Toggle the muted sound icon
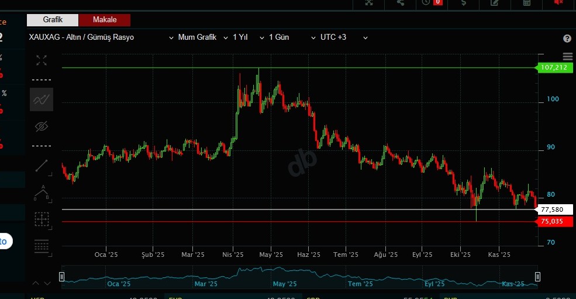The width and height of the screenshot is (576, 299). (558, 2)
